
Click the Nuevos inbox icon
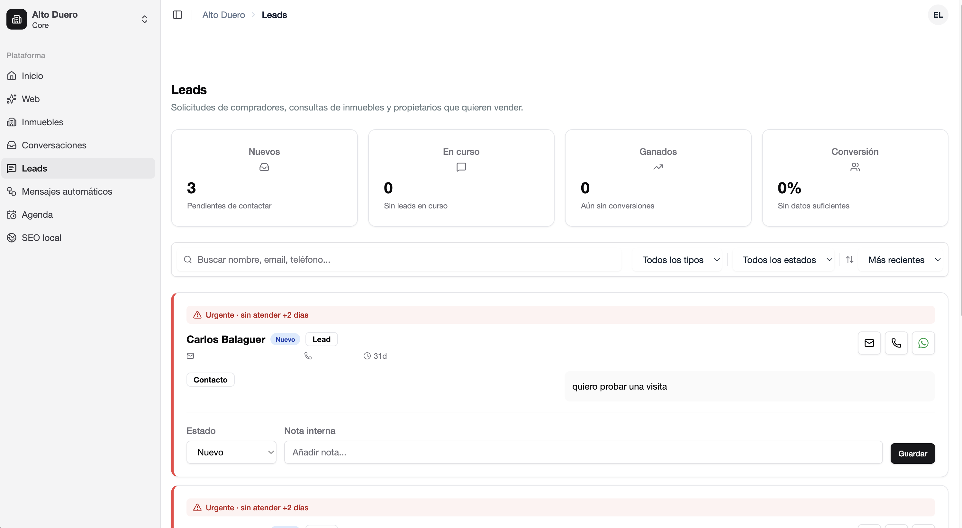264,167
